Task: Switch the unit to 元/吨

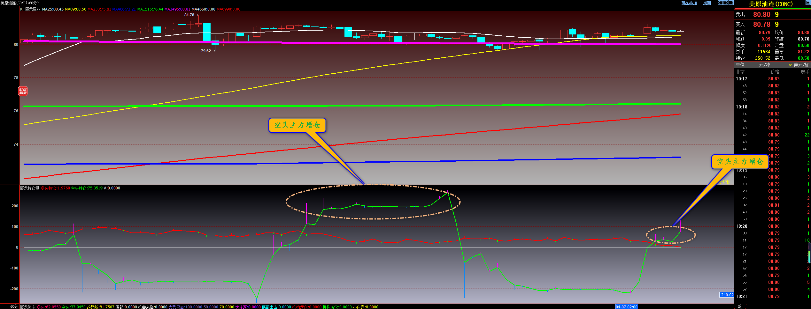Action: tap(764, 65)
